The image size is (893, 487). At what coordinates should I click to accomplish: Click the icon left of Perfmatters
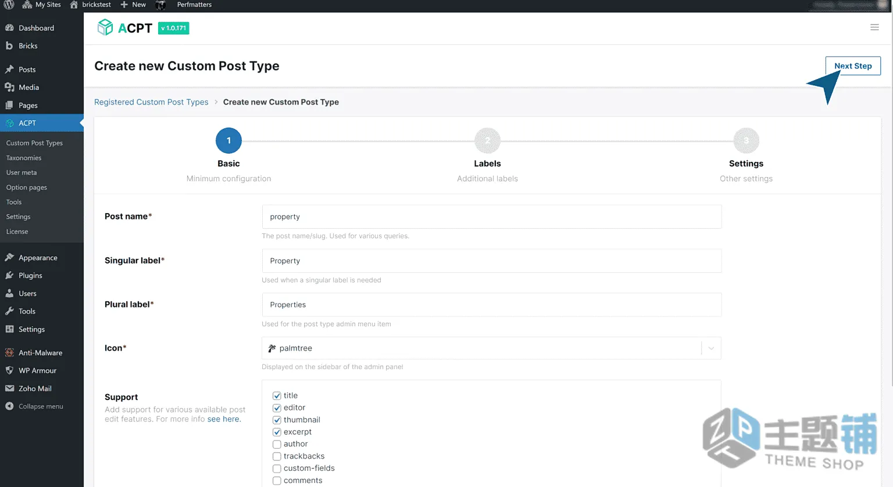tap(161, 5)
